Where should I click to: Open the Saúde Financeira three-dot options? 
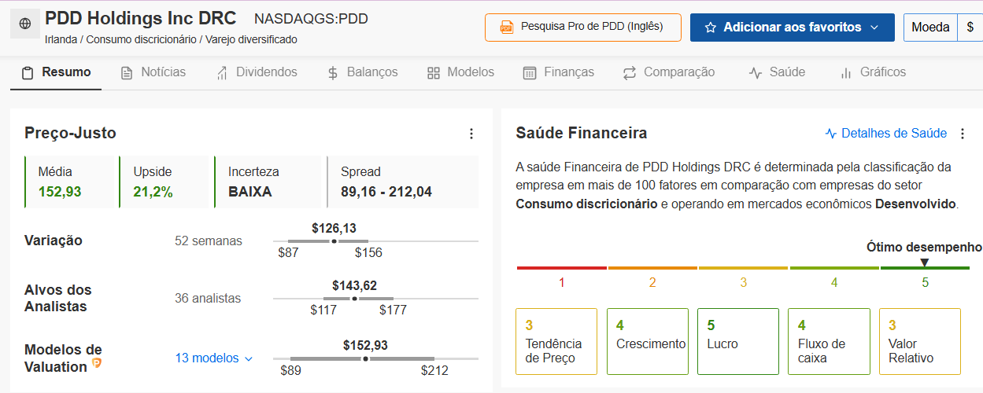[x=962, y=134]
